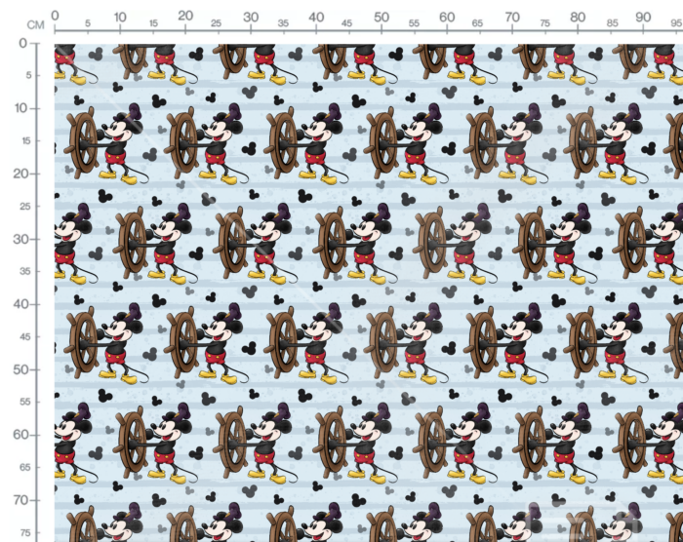This screenshot has width=683, height=542.
Task: Click the 20 mark on the left ruler
Action: tap(20, 174)
